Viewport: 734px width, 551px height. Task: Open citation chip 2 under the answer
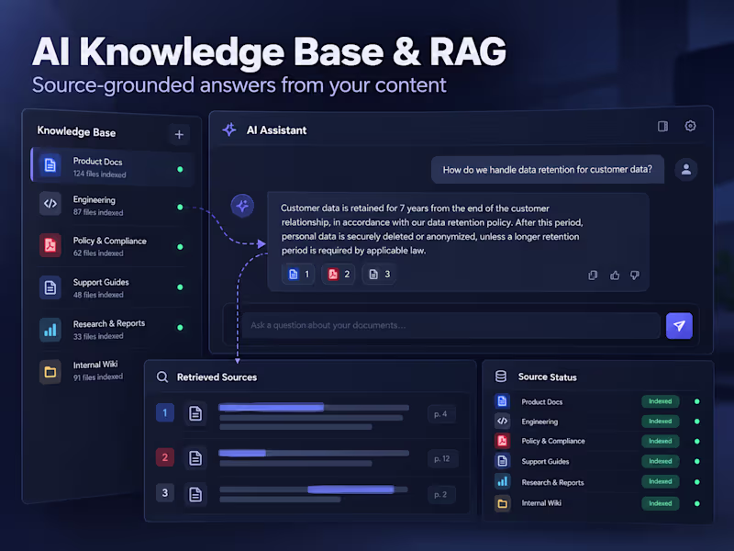coord(338,274)
